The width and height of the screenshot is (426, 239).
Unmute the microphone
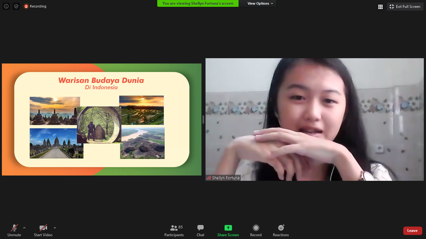[x=14, y=231]
